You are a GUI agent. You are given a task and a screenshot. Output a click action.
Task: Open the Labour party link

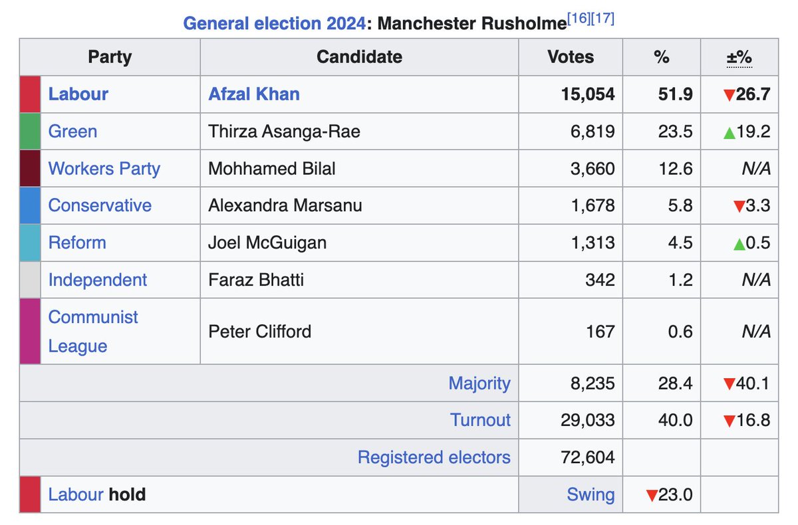pos(78,94)
